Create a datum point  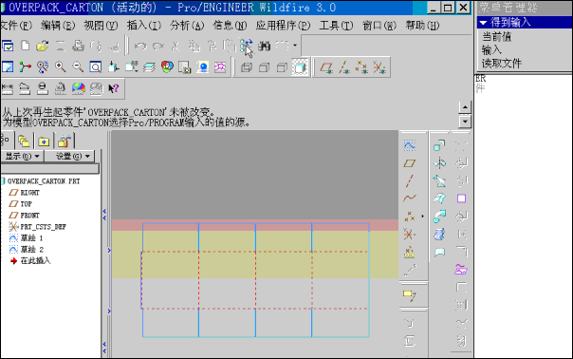(x=410, y=217)
